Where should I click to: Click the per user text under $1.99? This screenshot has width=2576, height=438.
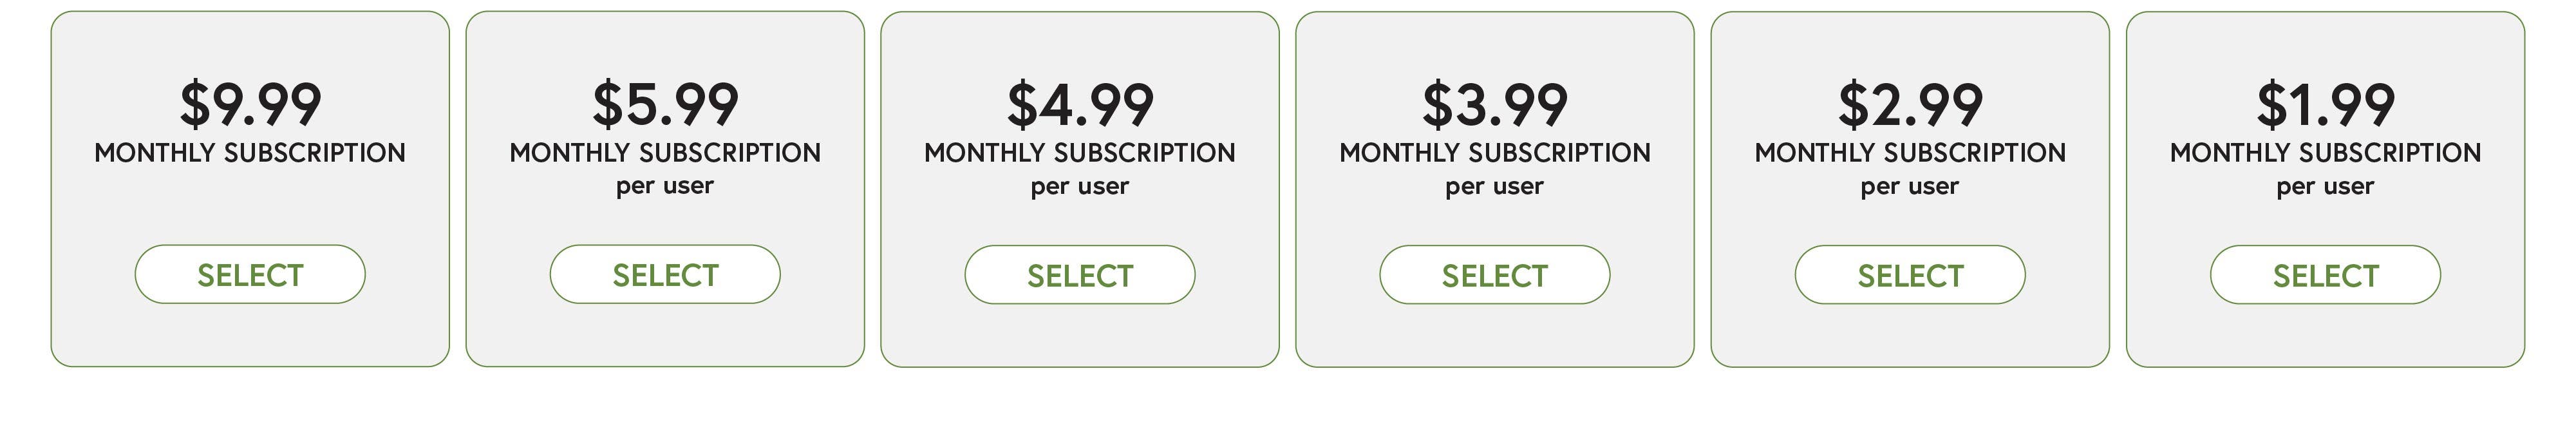pos(2325,187)
